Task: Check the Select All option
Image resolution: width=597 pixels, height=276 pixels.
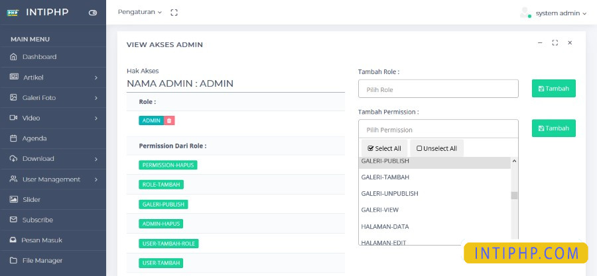Action: tap(384, 148)
